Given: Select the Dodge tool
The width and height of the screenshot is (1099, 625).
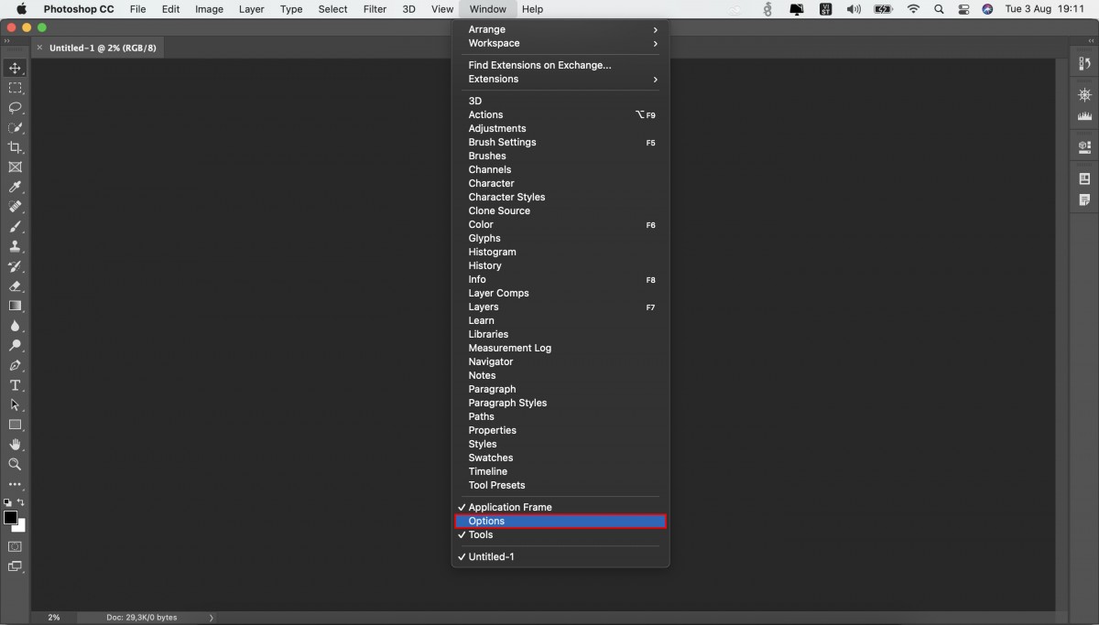Looking at the screenshot, I should point(15,346).
